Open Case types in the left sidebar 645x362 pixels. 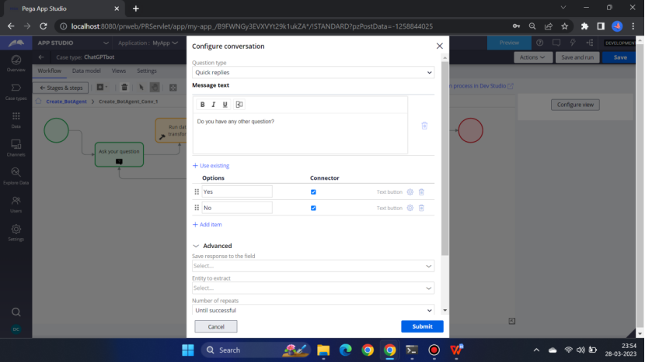point(16,92)
